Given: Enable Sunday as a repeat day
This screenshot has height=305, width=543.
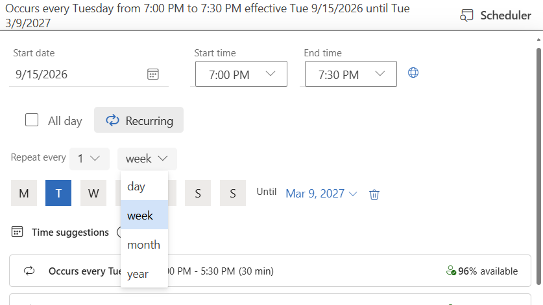Looking at the screenshot, I should [233, 193].
